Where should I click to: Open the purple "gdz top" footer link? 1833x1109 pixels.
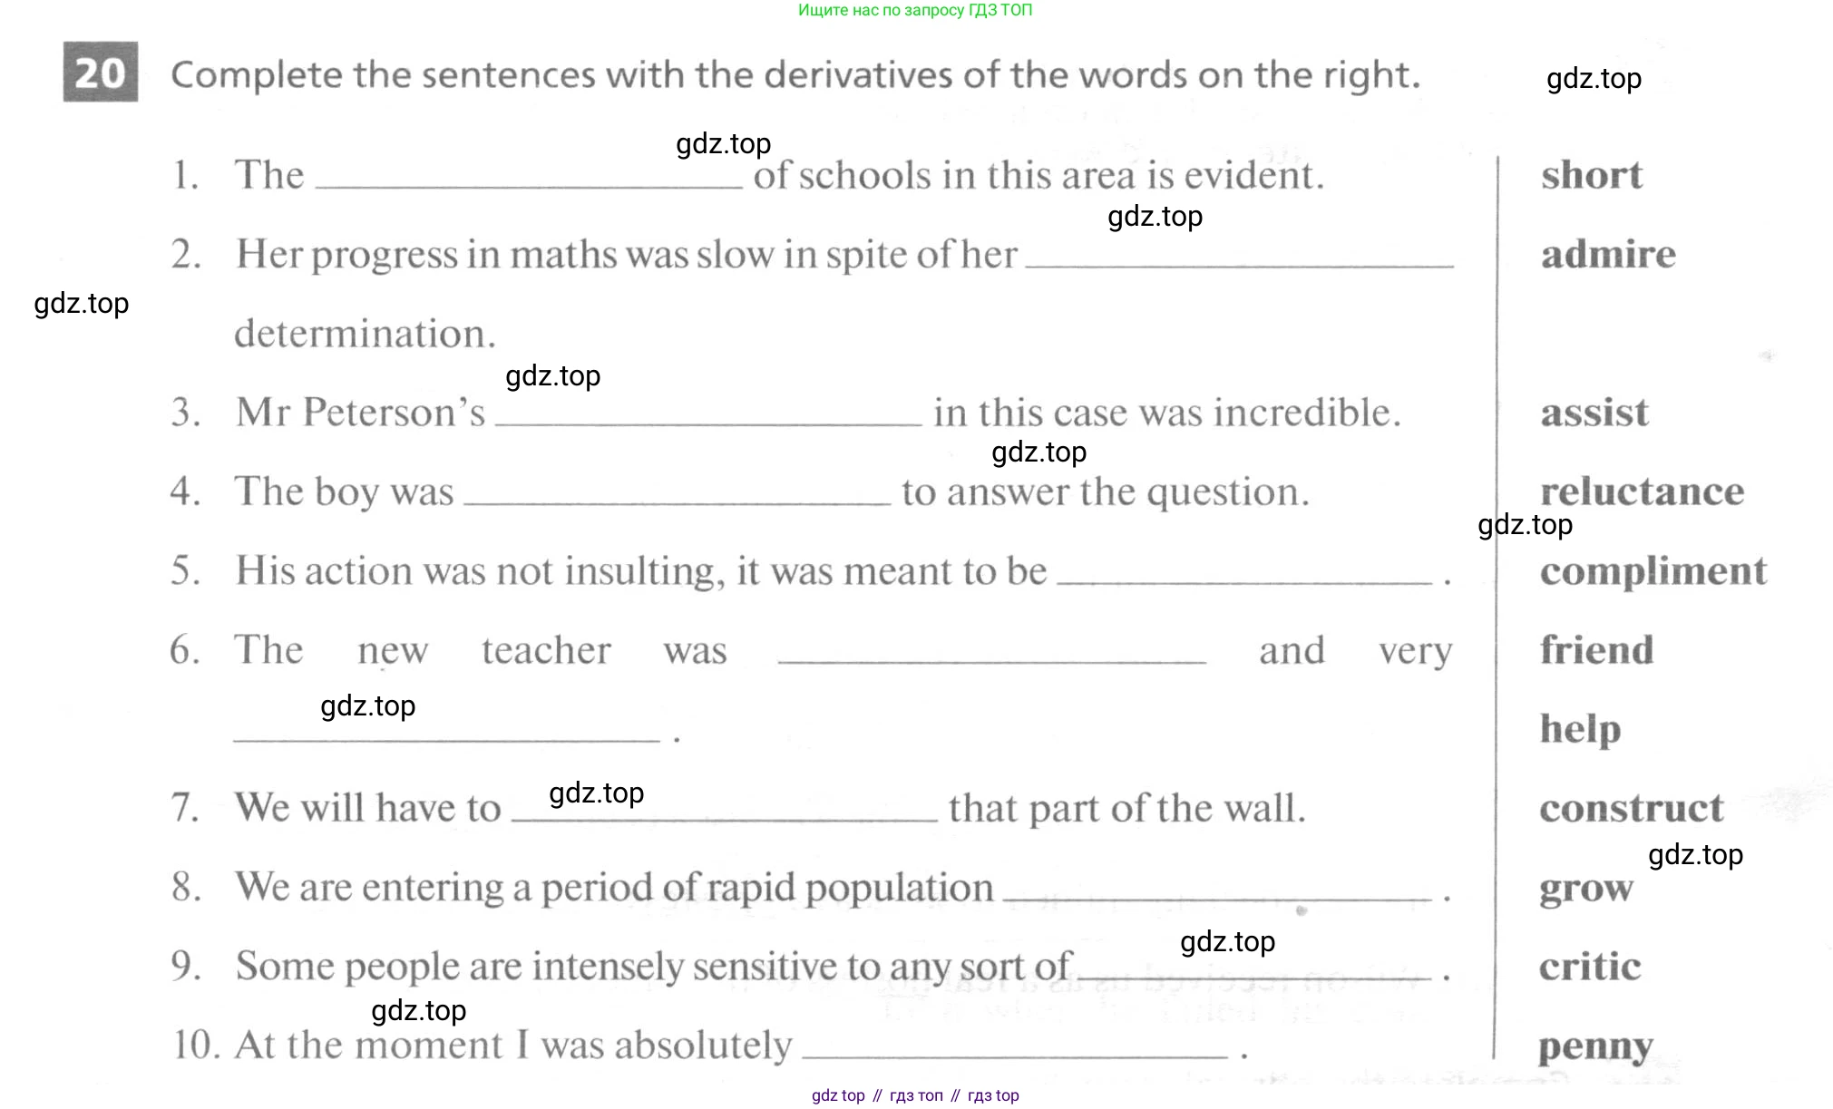coord(838,1095)
